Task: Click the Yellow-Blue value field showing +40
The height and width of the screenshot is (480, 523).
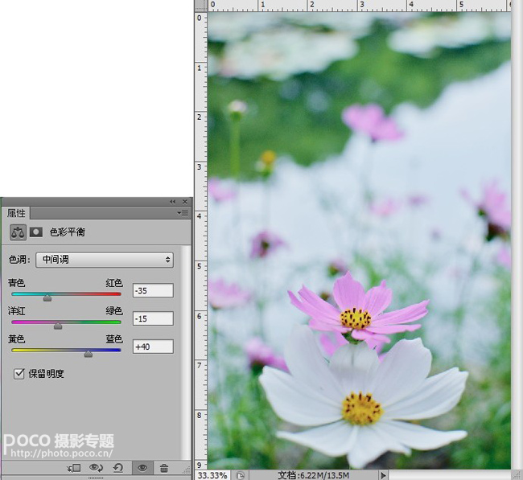Action: (x=153, y=347)
